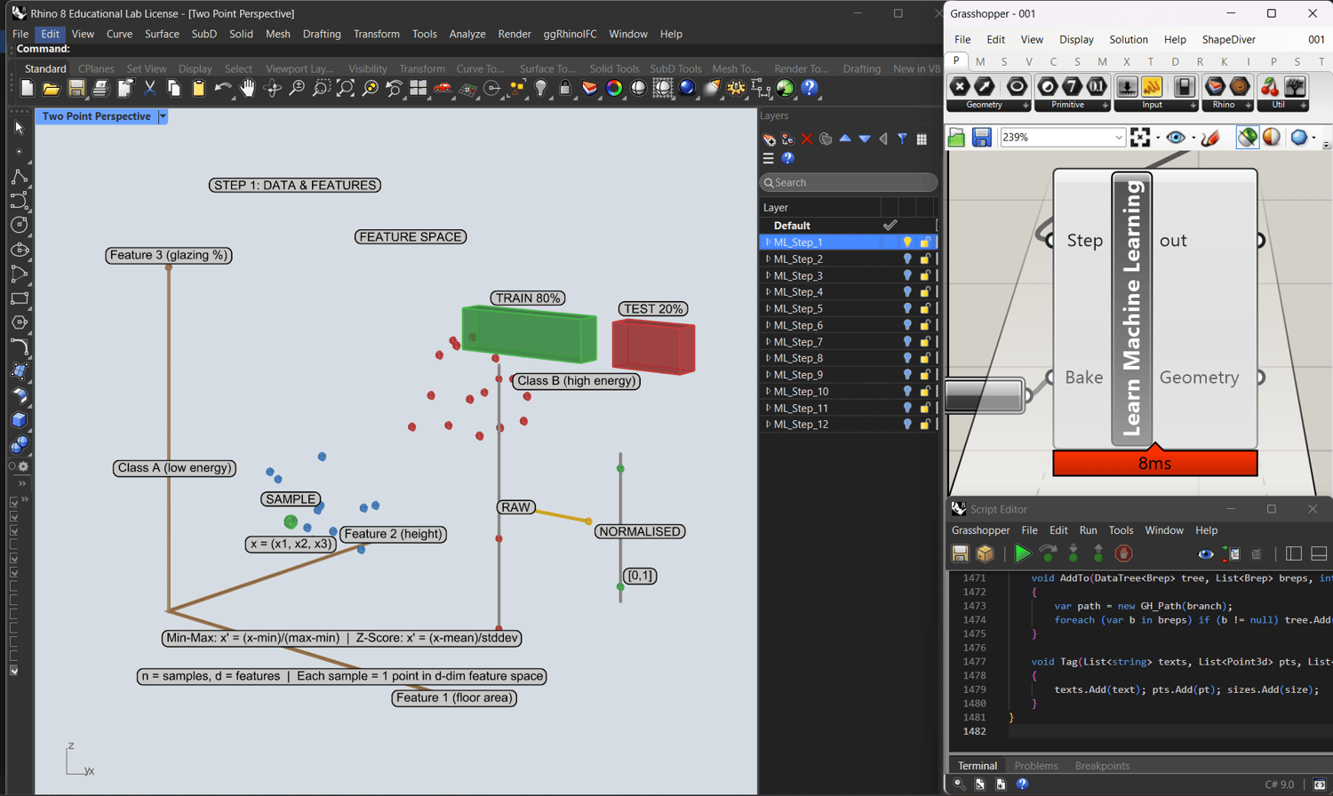Click the layer Search field

coord(849,182)
